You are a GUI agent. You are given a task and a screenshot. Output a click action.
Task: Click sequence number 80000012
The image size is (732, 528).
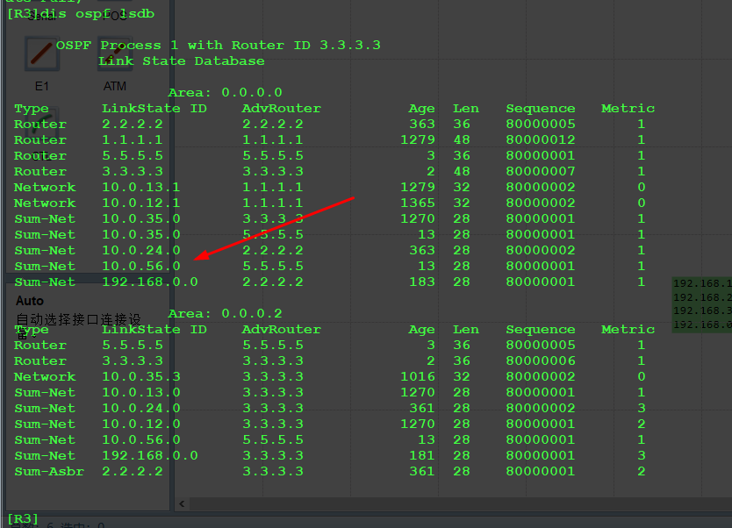tap(541, 139)
